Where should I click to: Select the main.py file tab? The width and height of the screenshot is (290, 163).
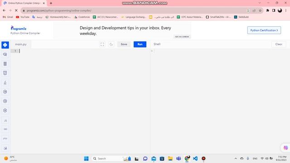pyautogui.click(x=21, y=44)
